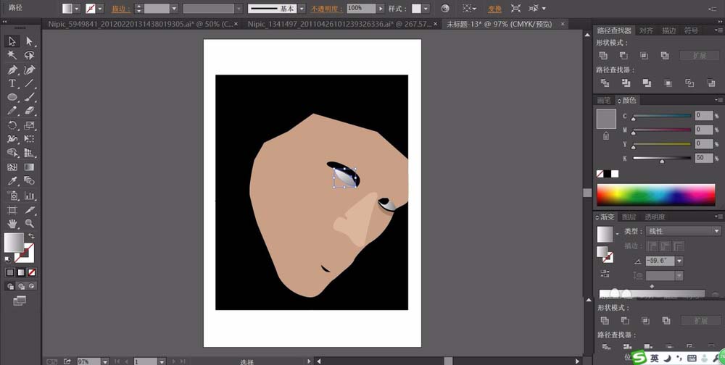Apply None mode button in toolbox
The width and height of the screenshot is (725, 365).
[31, 272]
